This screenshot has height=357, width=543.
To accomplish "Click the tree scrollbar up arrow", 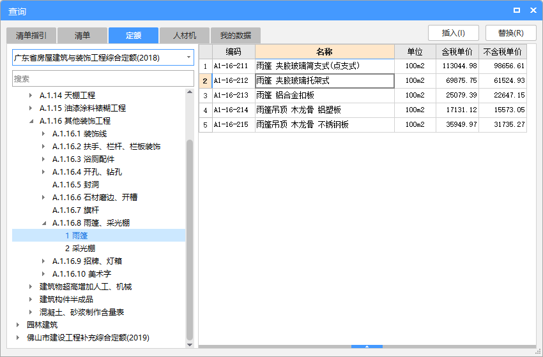I will tap(190, 92).
